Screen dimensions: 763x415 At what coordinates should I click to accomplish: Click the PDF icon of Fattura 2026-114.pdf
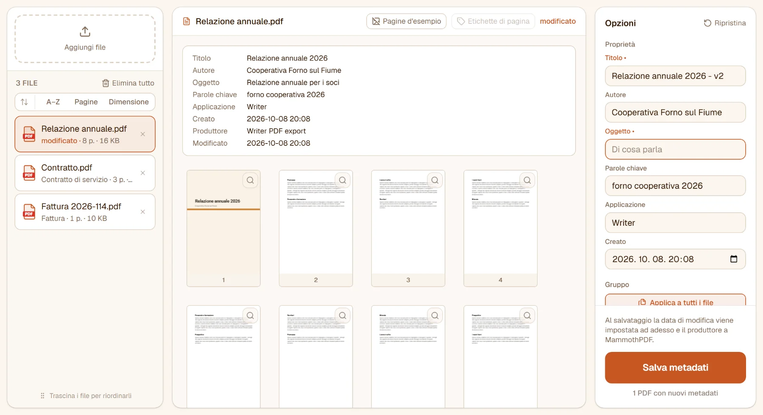point(29,212)
